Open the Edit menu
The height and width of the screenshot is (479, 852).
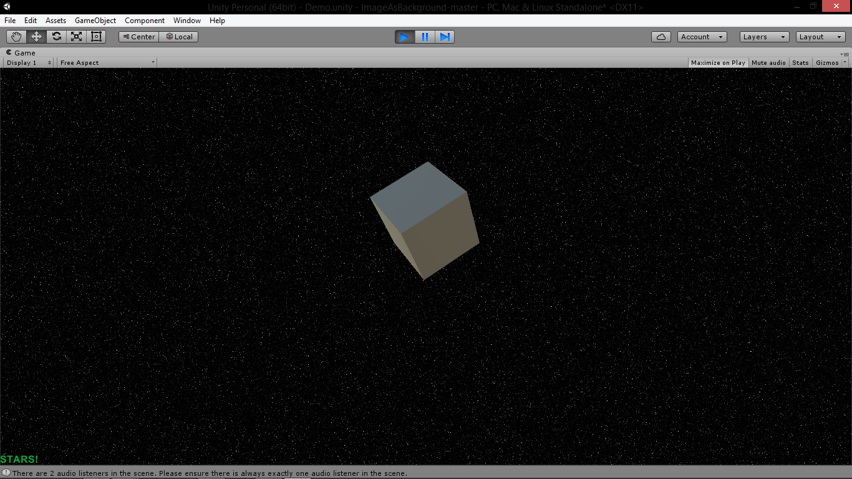31,21
